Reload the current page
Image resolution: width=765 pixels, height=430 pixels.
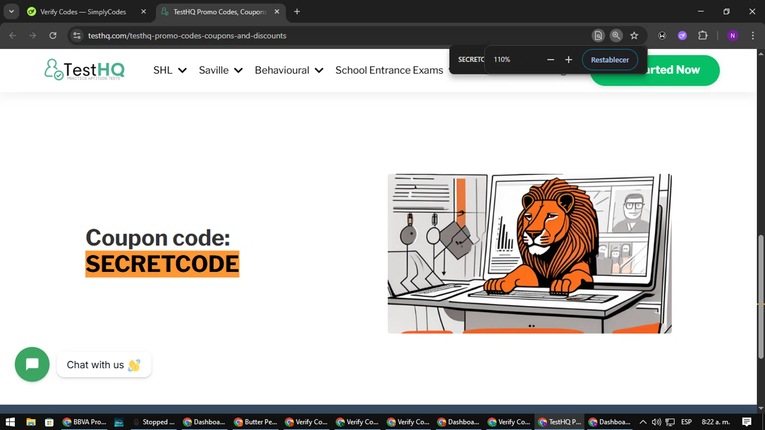[53, 36]
